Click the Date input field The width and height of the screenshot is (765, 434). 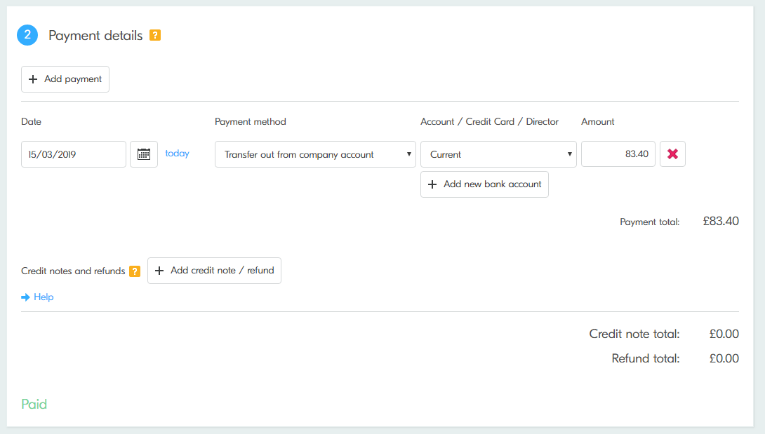74,154
